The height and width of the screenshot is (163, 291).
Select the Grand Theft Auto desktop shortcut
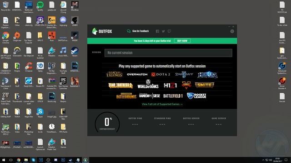pos(5,99)
